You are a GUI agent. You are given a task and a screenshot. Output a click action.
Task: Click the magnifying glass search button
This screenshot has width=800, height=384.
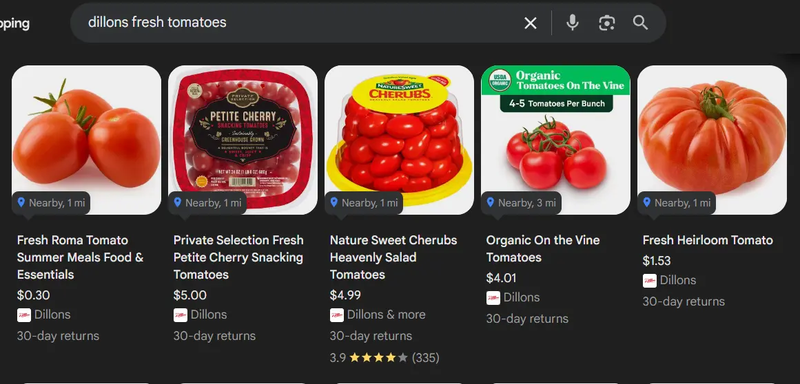tap(641, 23)
